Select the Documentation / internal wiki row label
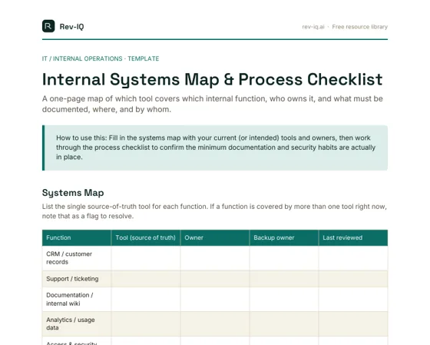 tap(70, 299)
